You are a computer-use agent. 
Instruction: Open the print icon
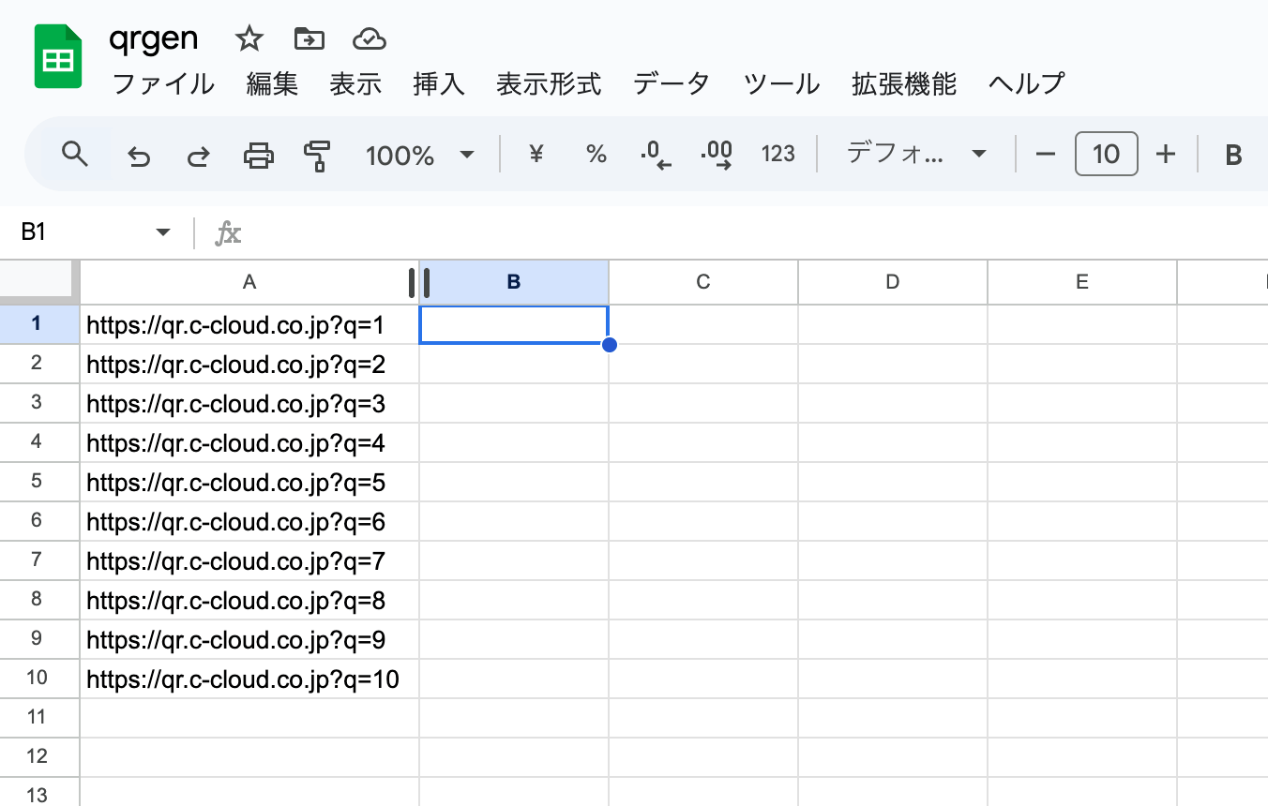(258, 155)
